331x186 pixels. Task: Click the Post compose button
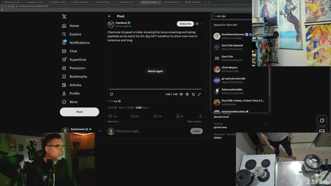[x=79, y=112]
